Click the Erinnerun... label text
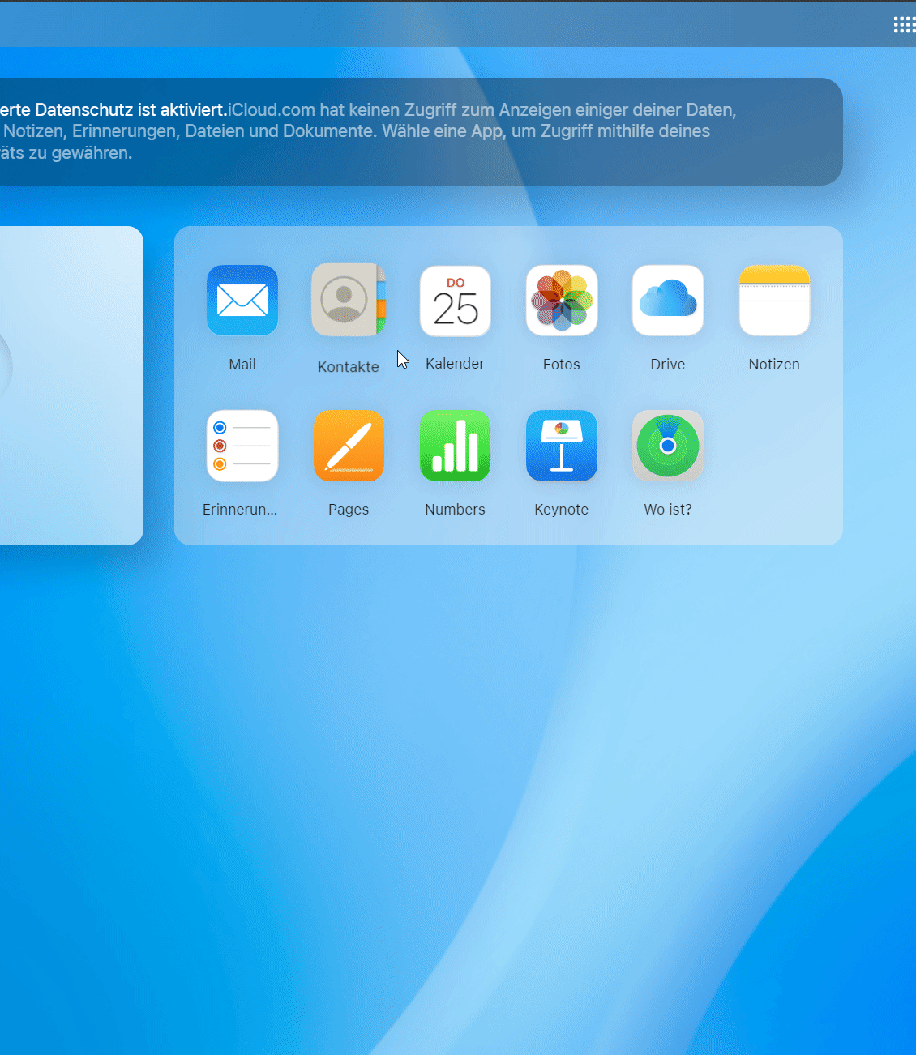Viewport: 916px width, 1055px height. point(240,510)
